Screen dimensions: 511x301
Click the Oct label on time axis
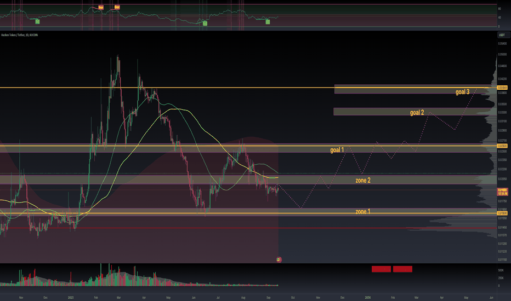293,297
